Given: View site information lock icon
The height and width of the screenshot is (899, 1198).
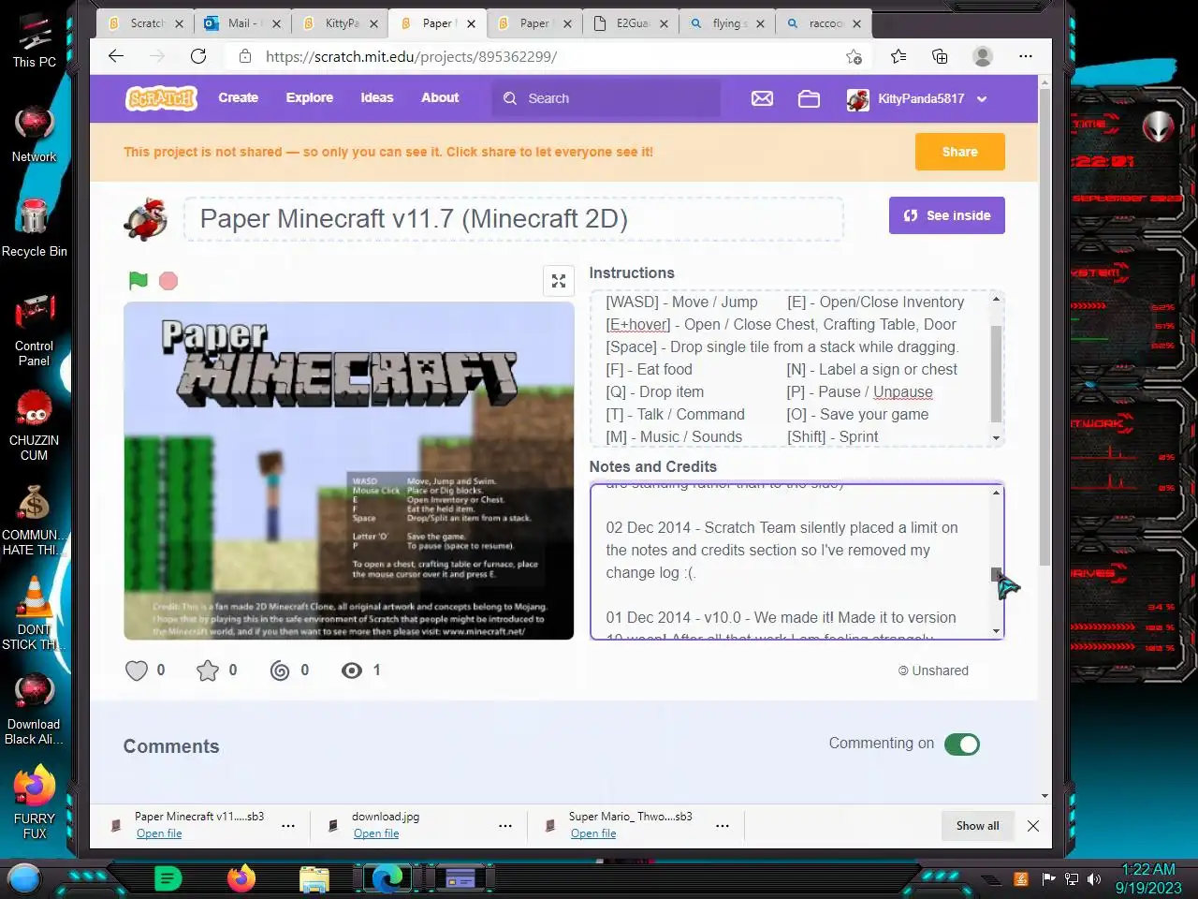Looking at the screenshot, I should tap(245, 56).
